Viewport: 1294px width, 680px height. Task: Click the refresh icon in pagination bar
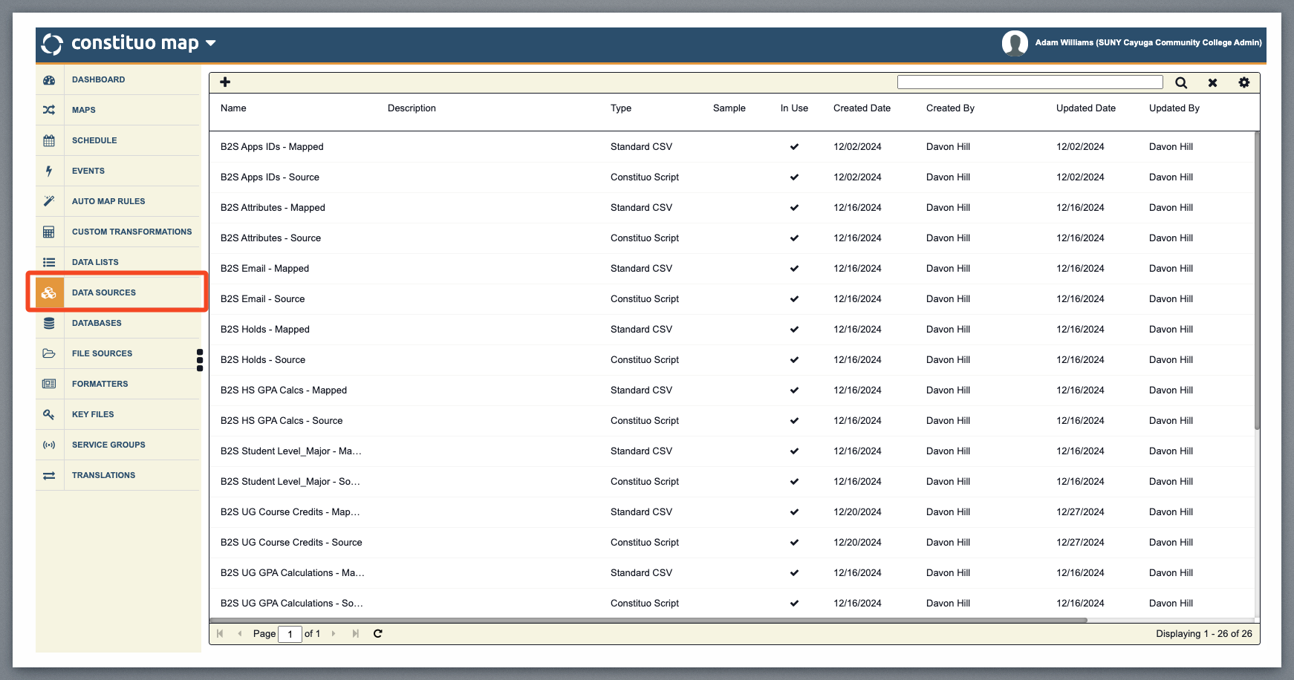click(x=377, y=634)
